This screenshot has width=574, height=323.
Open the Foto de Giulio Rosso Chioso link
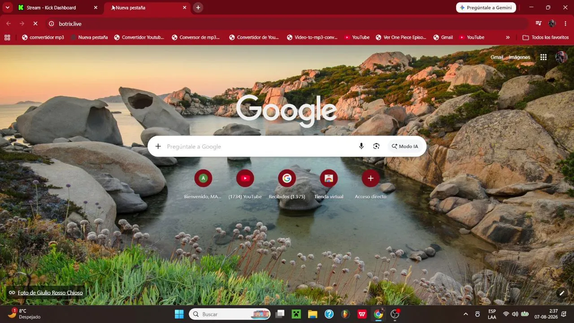pos(50,293)
